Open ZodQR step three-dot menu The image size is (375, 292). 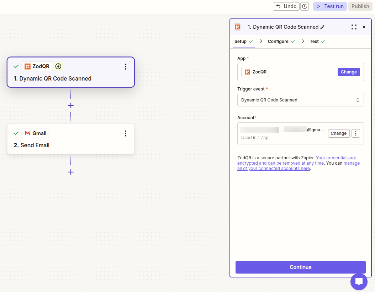tap(125, 67)
